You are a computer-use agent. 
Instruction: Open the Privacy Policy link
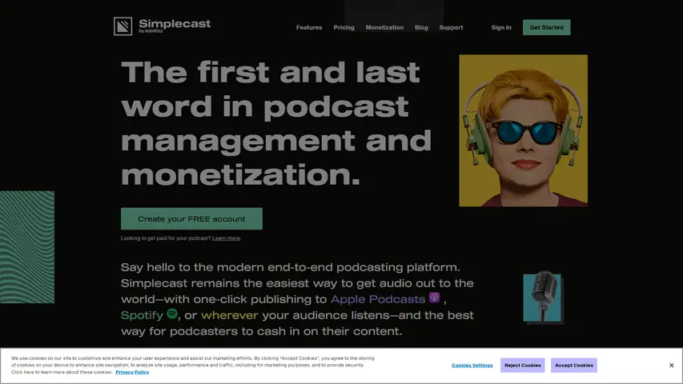tap(132, 372)
